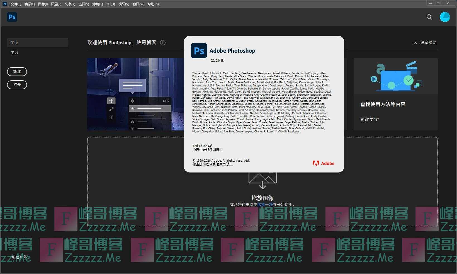Click the info icon beside the welcome text
The width and height of the screenshot is (457, 274).
[x=163, y=43]
